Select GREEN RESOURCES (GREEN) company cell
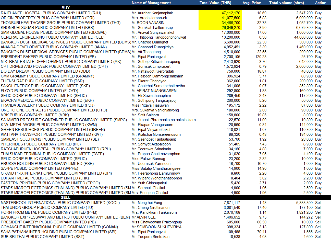 [x=53, y=130]
